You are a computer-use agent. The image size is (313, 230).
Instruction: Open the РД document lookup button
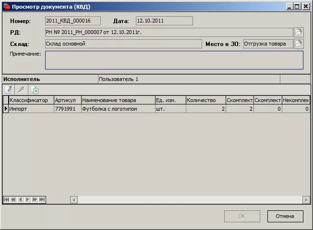pos(299,32)
